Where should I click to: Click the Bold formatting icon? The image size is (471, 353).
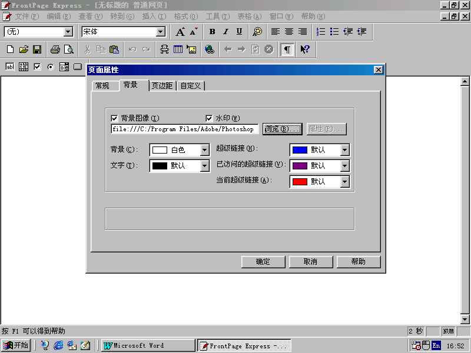click(212, 32)
